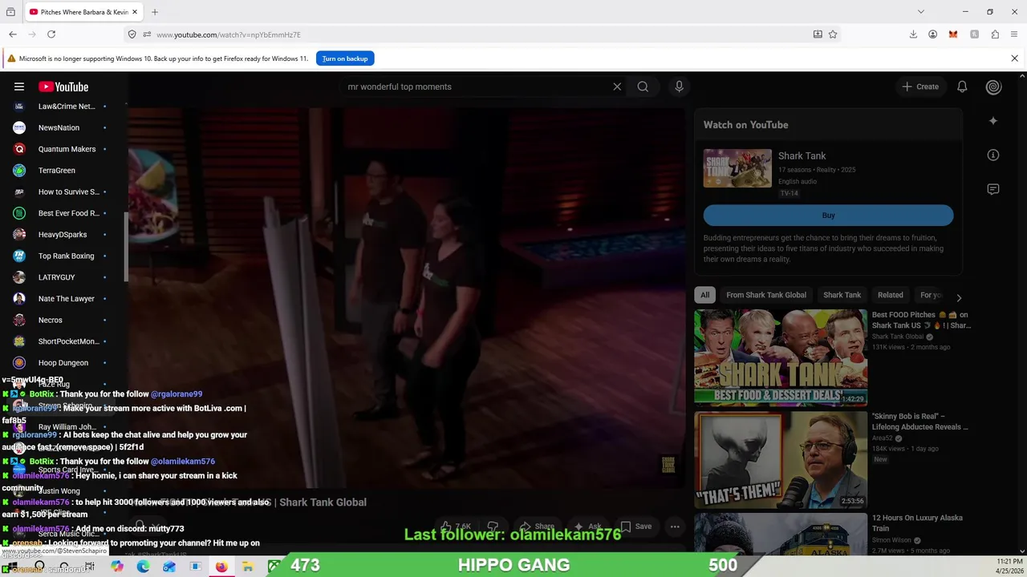Viewport: 1027px width, 577px height.
Task: Dismiss the Windows 10 notification bar
Action: click(1014, 59)
